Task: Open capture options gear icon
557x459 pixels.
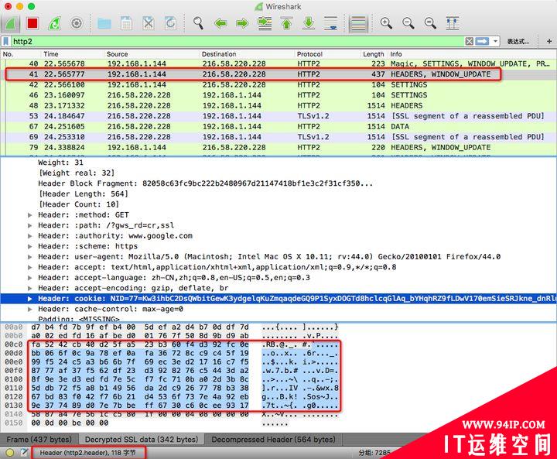Action: click(77, 23)
